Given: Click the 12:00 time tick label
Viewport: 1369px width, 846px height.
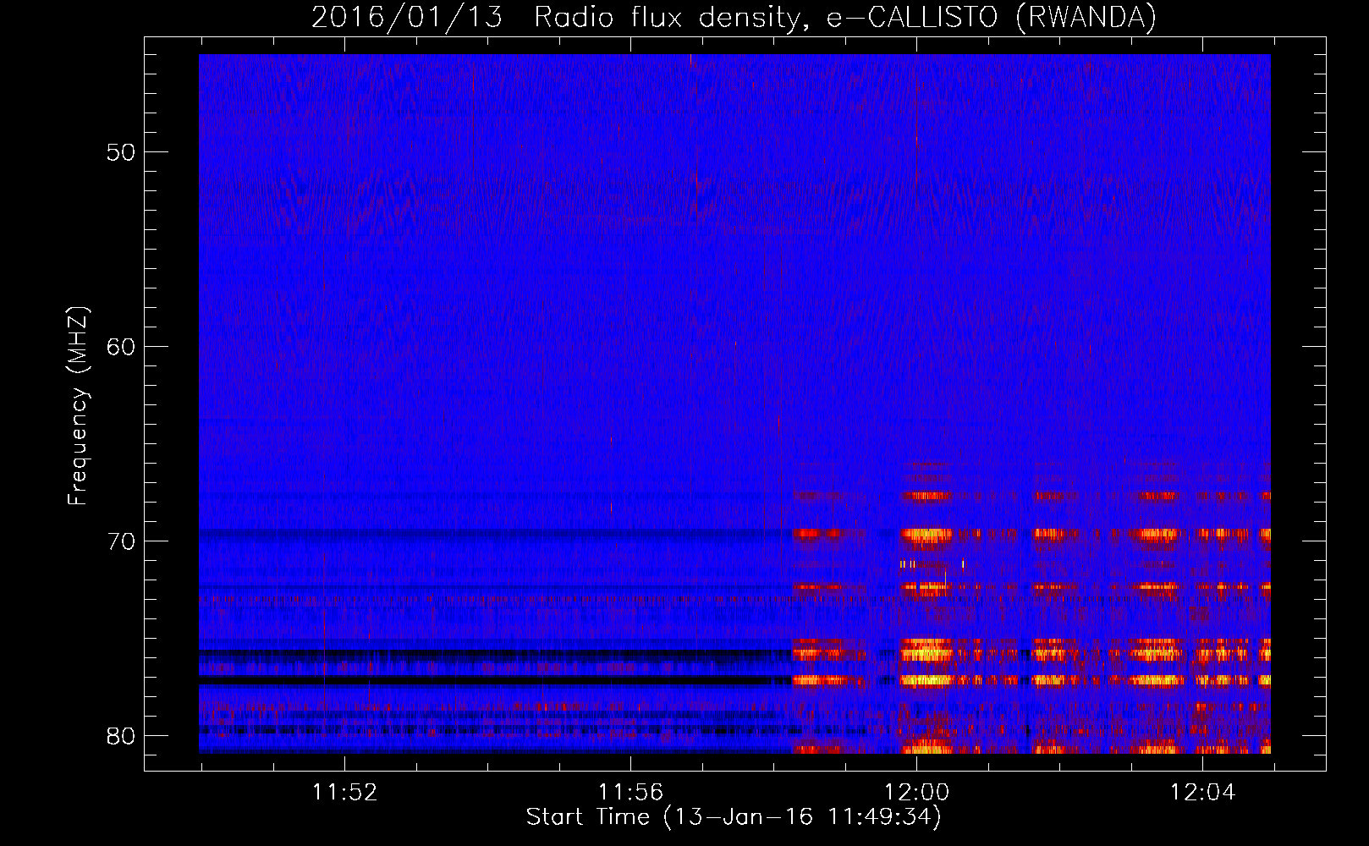Looking at the screenshot, I should [916, 793].
